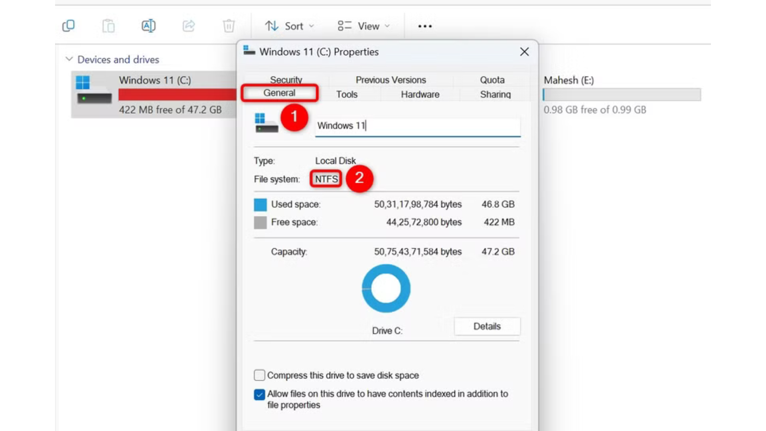This screenshot has width=766, height=431.
Task: Click the Delete trash icon in toolbar
Action: click(229, 26)
